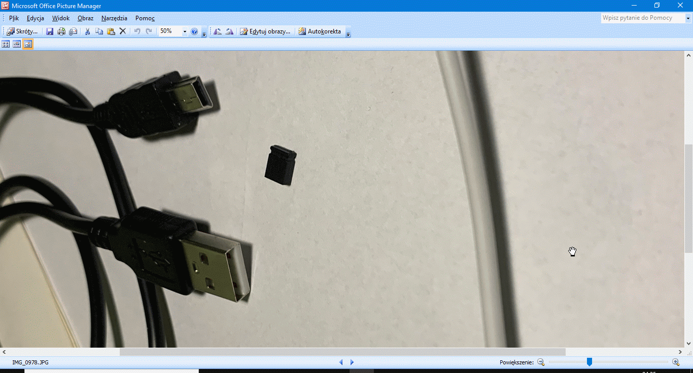
Task: Expand the standard toolbar options arrow
Action: tap(204, 33)
